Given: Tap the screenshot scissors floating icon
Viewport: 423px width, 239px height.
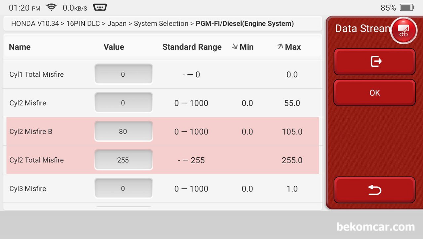Looking at the screenshot, I should coord(404,30).
